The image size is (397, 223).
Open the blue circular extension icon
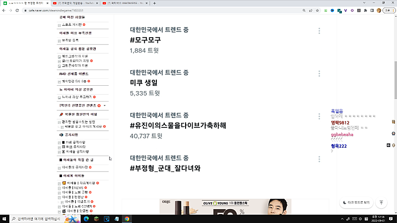[332, 10]
